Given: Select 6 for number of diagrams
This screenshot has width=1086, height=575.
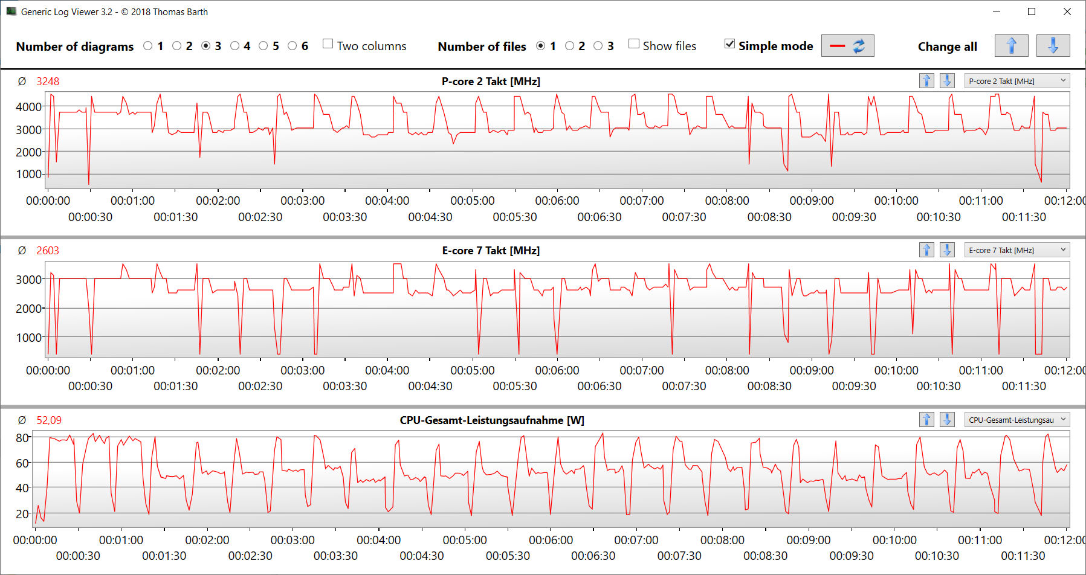Looking at the screenshot, I should [293, 46].
